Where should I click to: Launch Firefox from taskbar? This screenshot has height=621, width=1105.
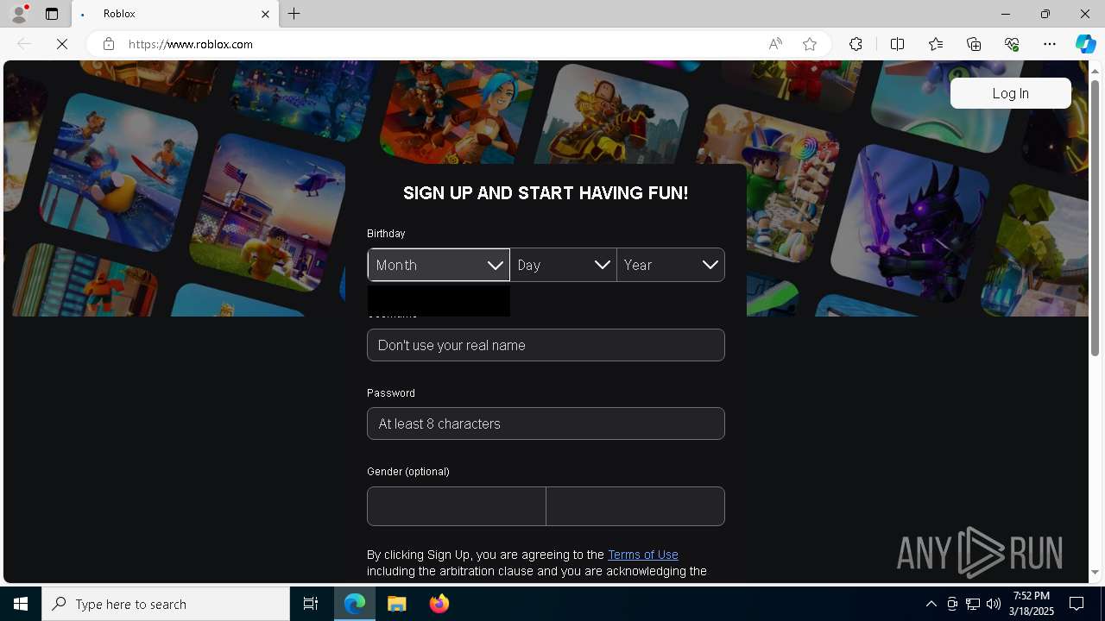click(x=439, y=604)
